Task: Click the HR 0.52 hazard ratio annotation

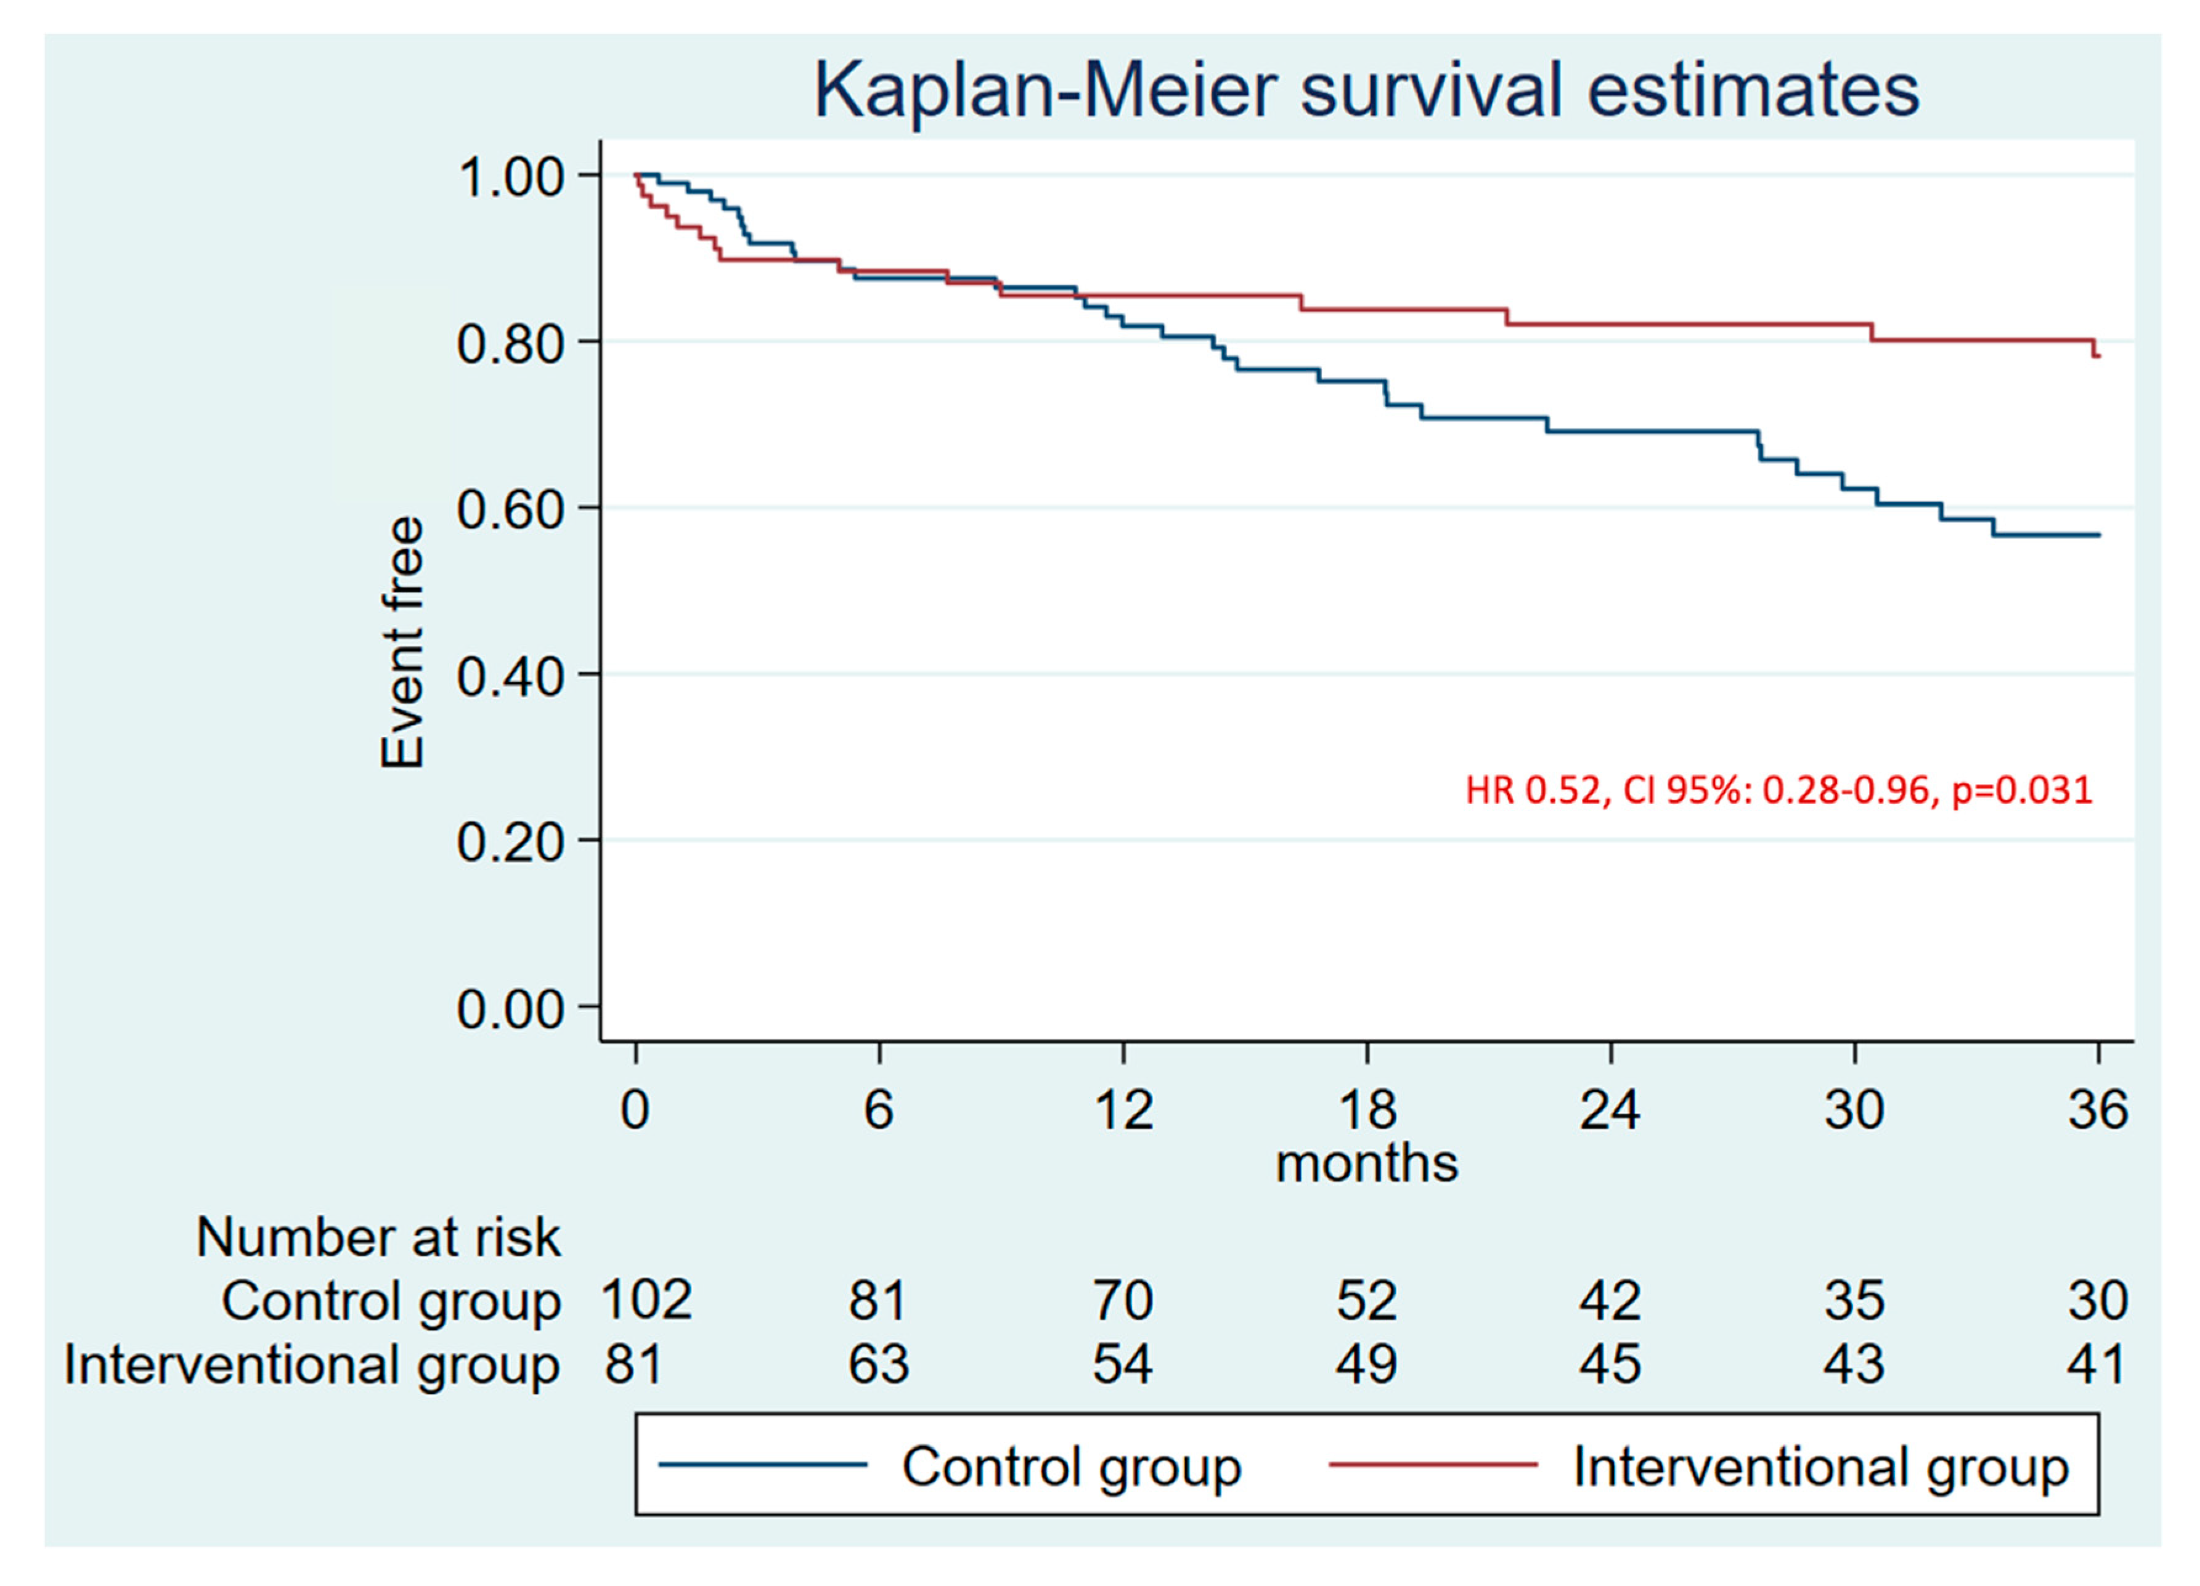Action: [1779, 791]
